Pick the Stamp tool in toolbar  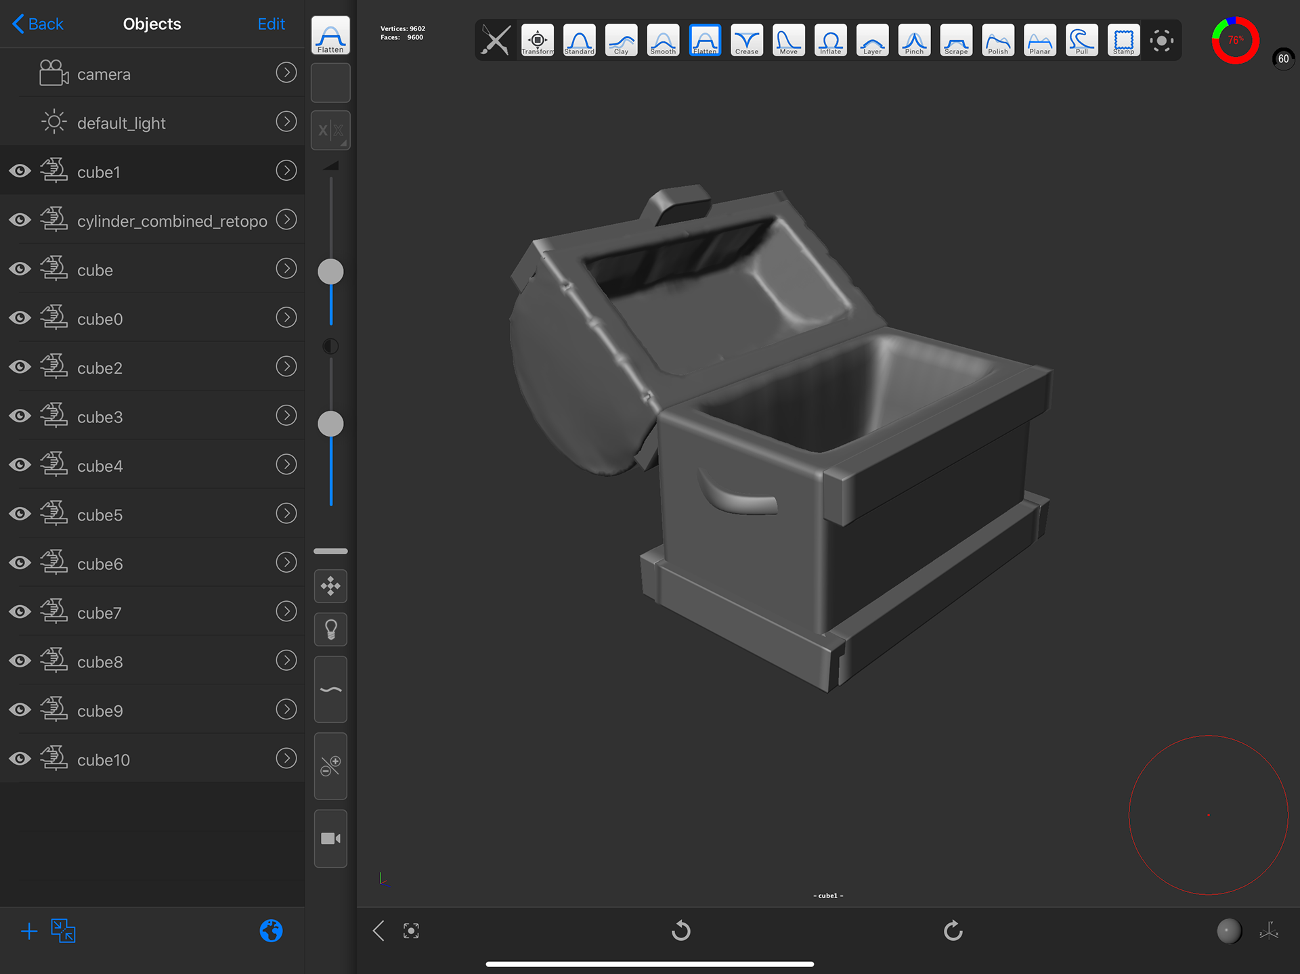pos(1123,41)
